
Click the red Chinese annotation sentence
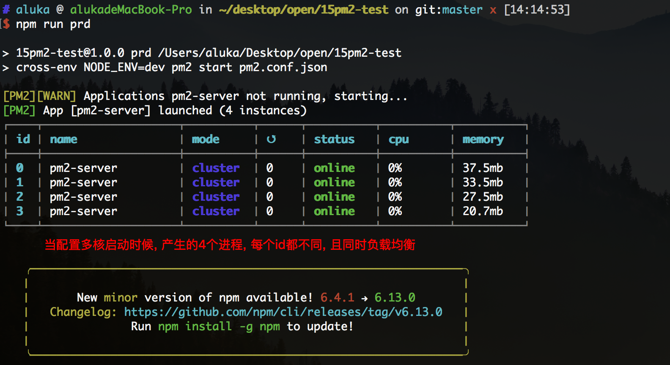(230, 245)
